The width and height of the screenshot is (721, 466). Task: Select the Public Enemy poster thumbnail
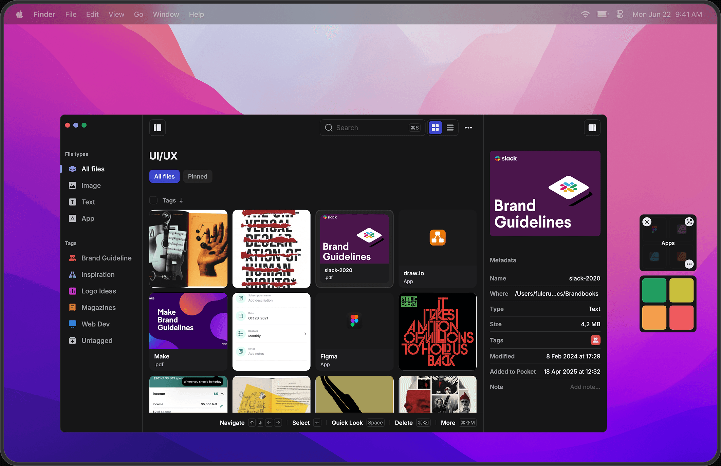[x=438, y=332]
